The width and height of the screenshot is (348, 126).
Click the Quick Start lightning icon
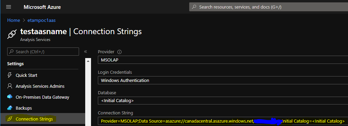(10, 75)
